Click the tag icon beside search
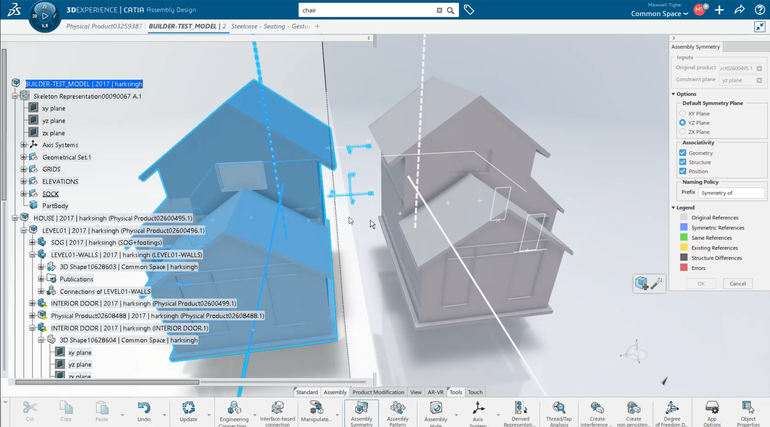Image resolution: width=770 pixels, height=427 pixels. 469,10
